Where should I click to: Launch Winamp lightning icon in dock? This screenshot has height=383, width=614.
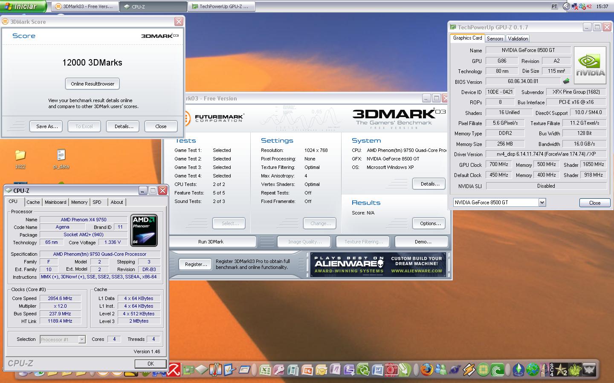tap(469, 369)
